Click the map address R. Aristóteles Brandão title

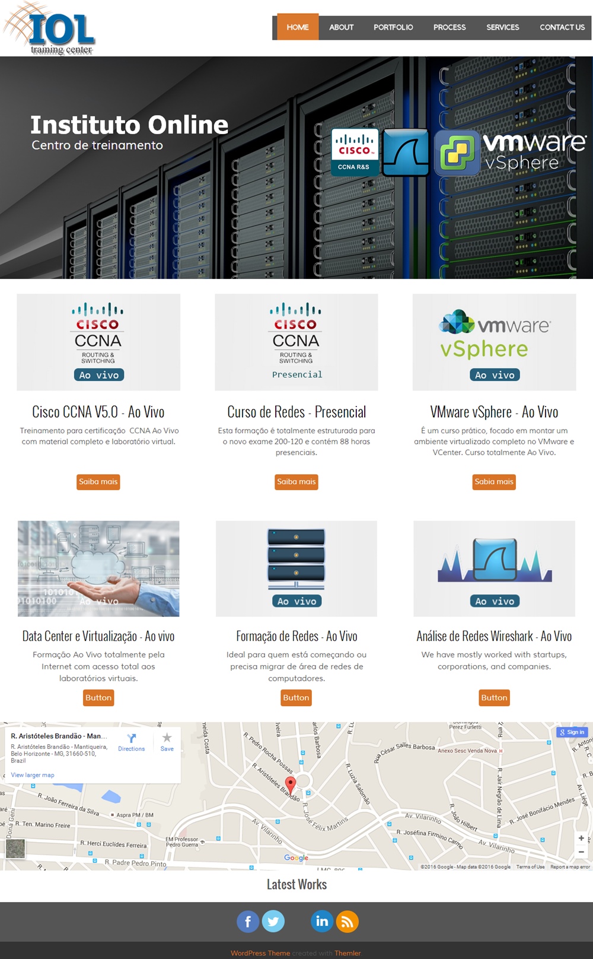[x=59, y=736]
